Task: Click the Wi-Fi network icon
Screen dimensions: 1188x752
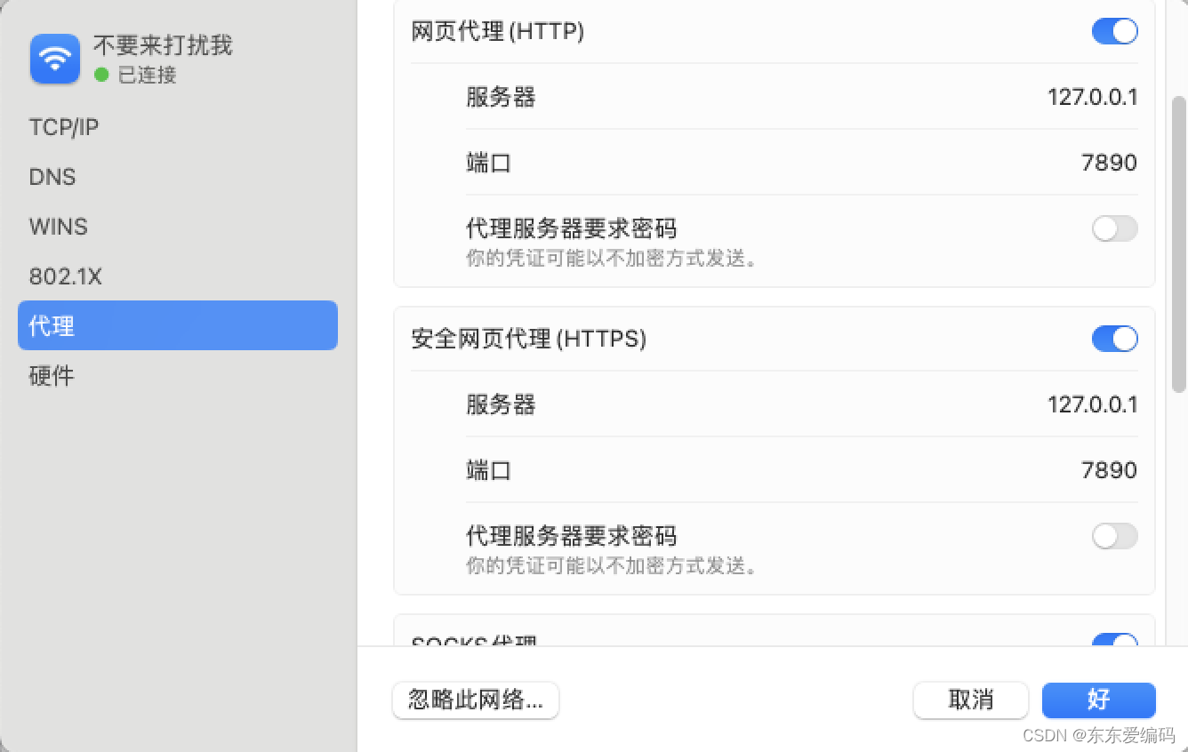Action: 54,59
